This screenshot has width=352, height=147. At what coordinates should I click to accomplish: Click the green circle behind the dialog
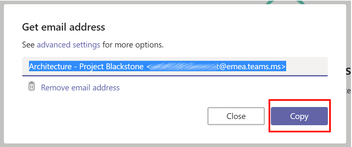[x=285, y=2]
